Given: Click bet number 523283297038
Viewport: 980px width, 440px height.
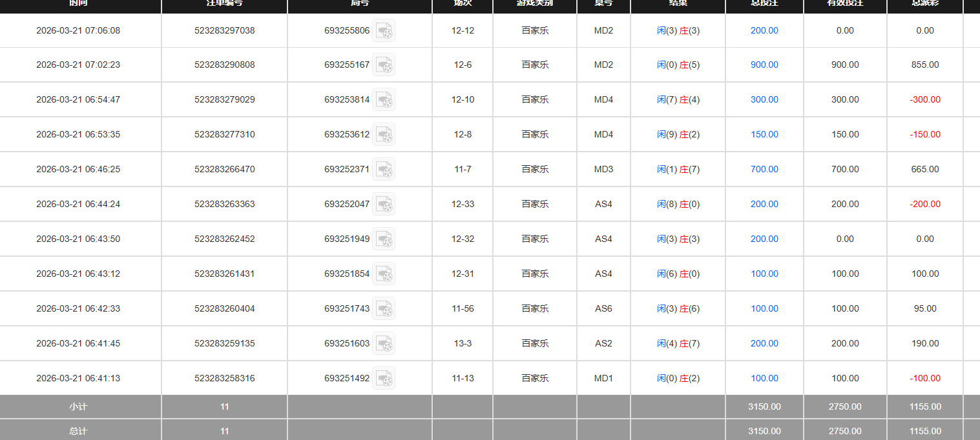Looking at the screenshot, I should click(224, 31).
